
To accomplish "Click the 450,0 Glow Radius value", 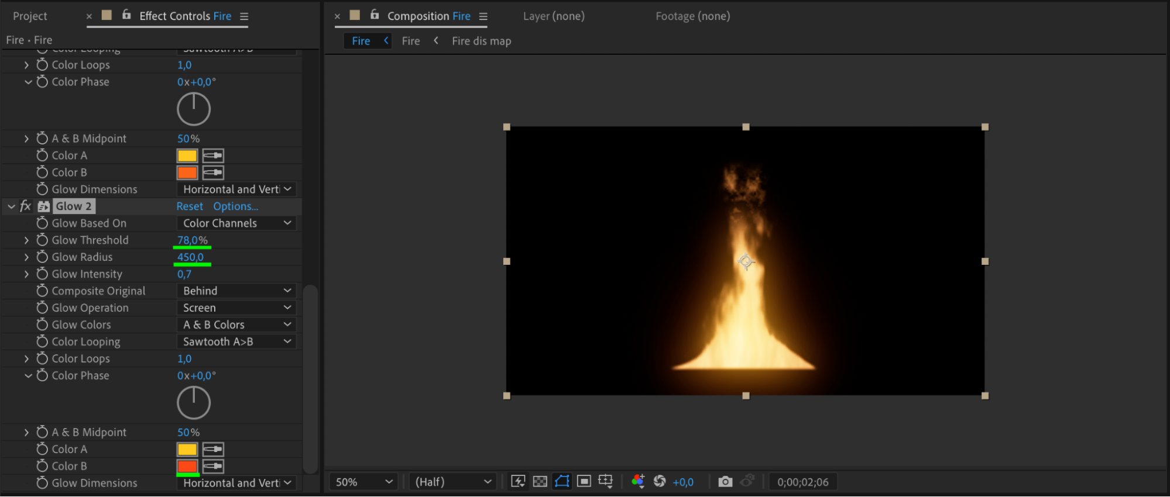I will coord(190,257).
